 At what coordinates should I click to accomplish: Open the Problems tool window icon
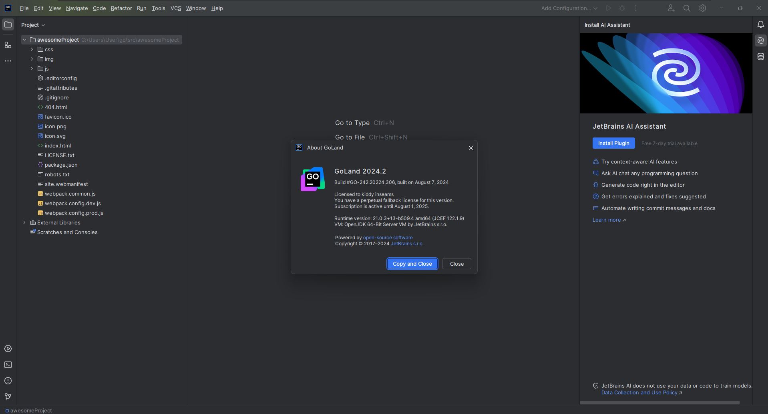pyautogui.click(x=8, y=381)
